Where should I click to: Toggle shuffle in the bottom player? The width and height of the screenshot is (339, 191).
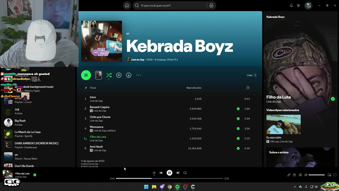click(x=154, y=173)
